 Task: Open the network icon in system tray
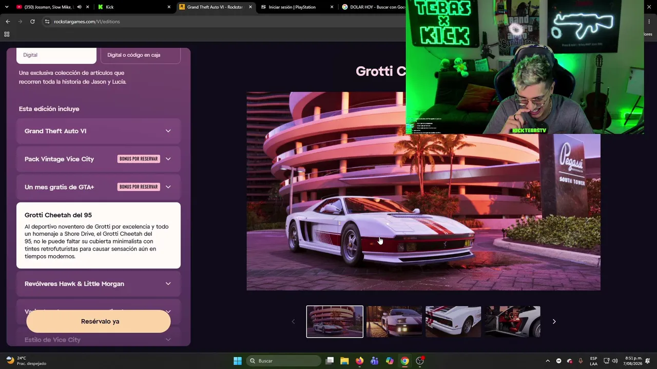click(606, 361)
